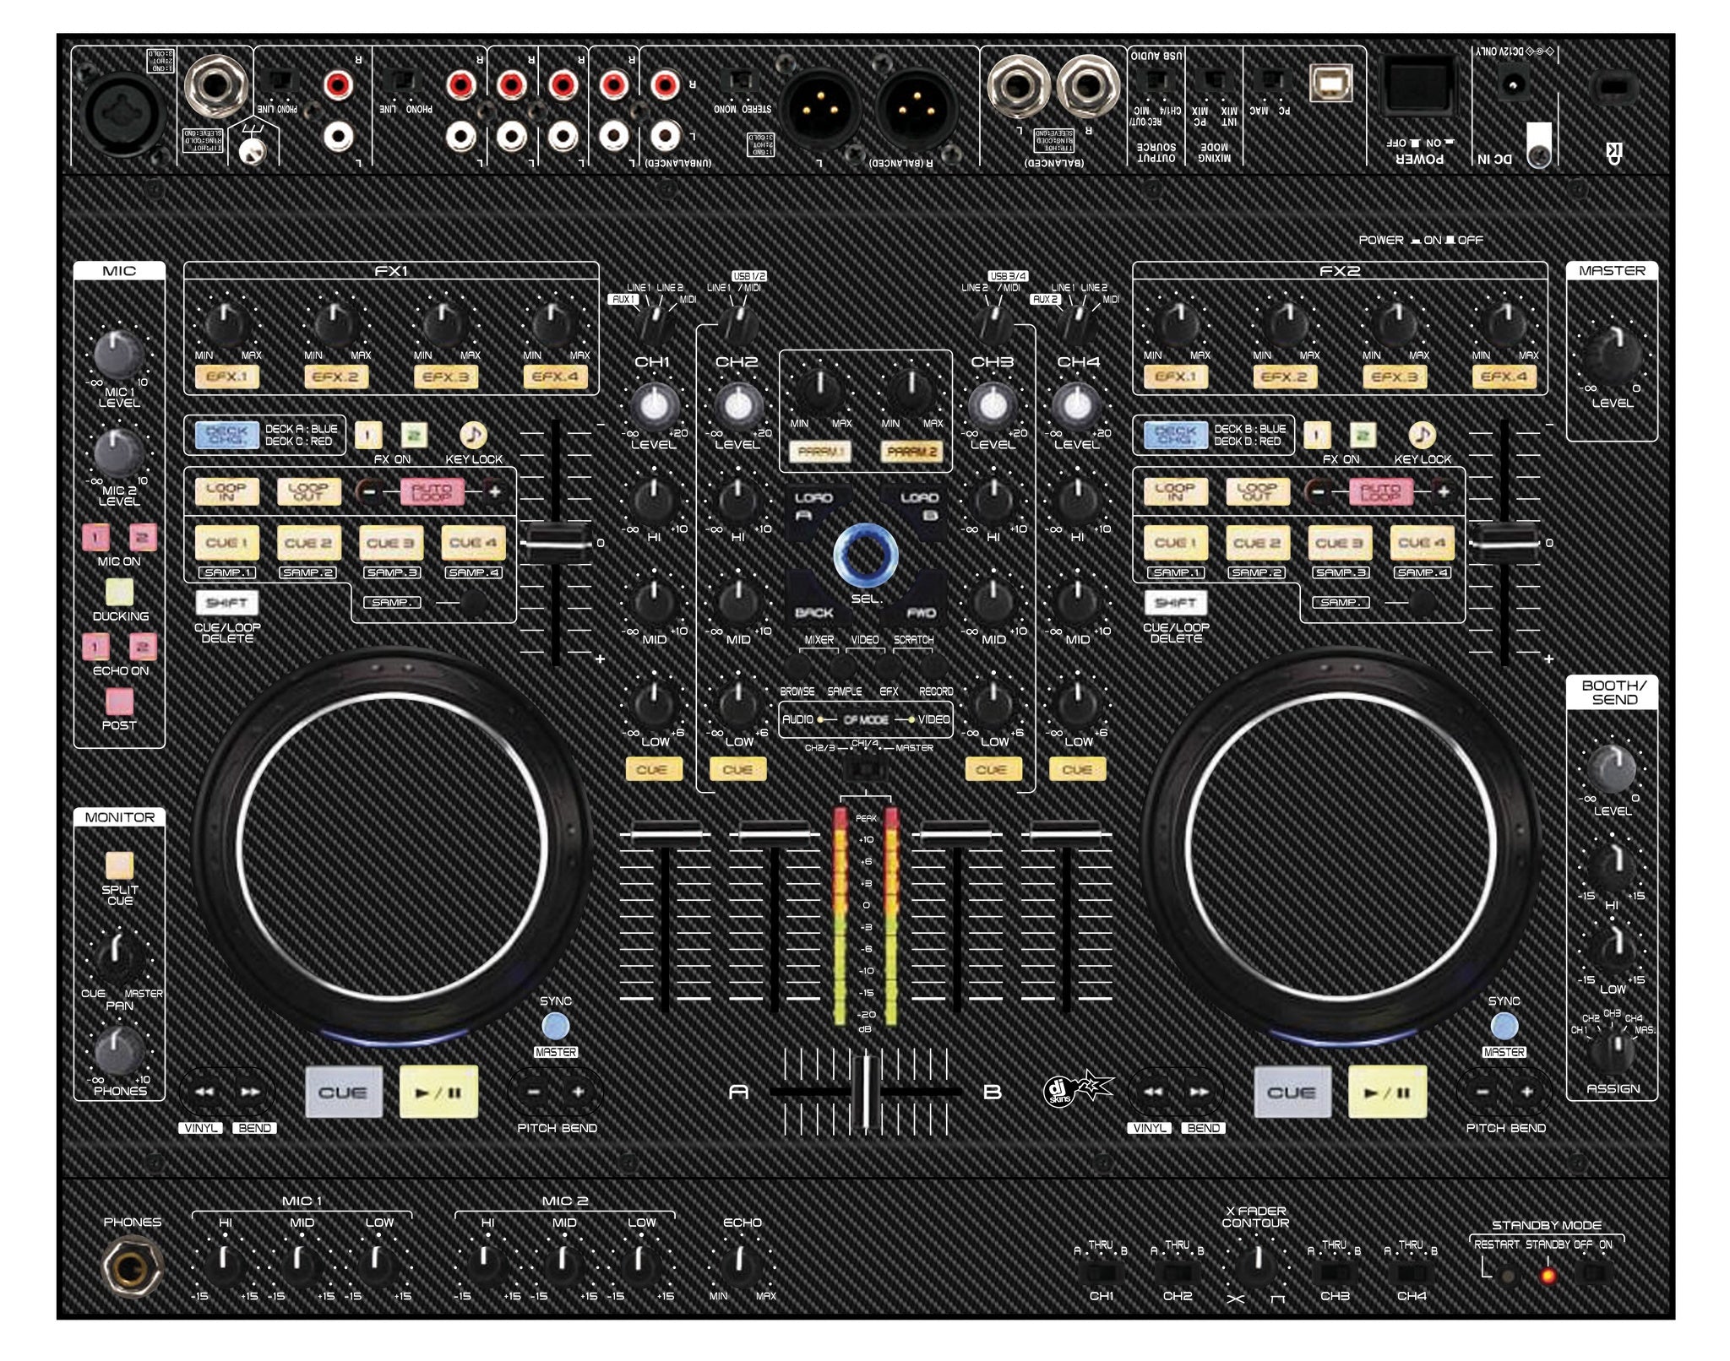Click the crossfader handle

(865, 1092)
